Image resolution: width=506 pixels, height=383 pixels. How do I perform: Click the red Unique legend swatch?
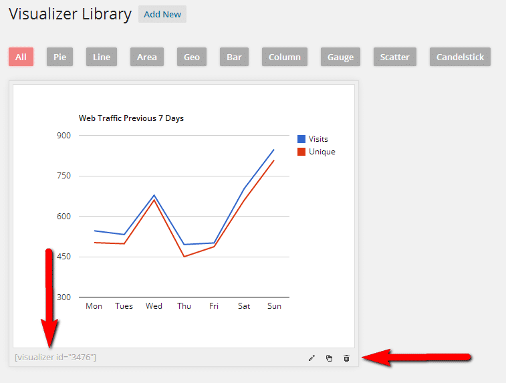(301, 152)
